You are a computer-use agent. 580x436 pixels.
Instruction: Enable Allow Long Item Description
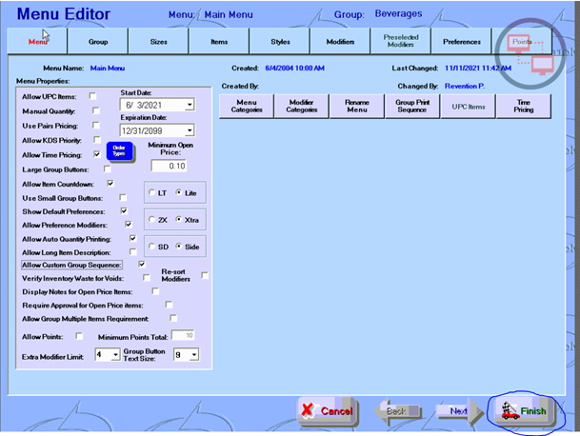click(x=132, y=252)
